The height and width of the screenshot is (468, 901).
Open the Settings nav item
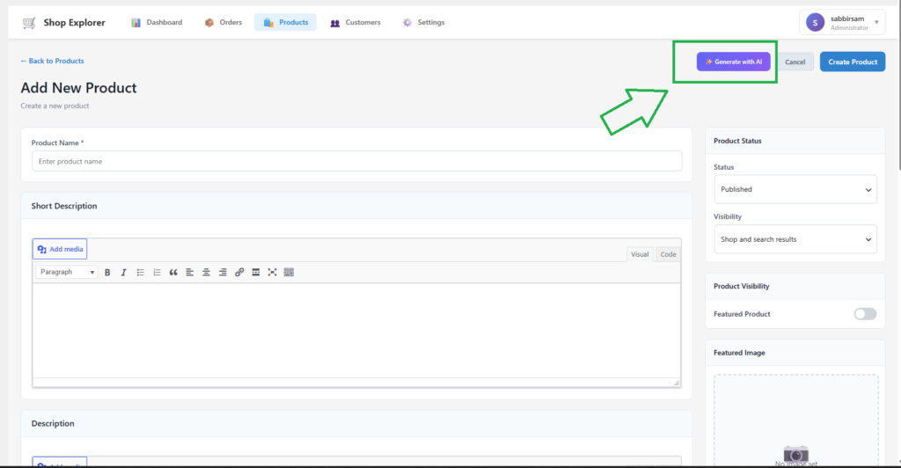coord(423,22)
